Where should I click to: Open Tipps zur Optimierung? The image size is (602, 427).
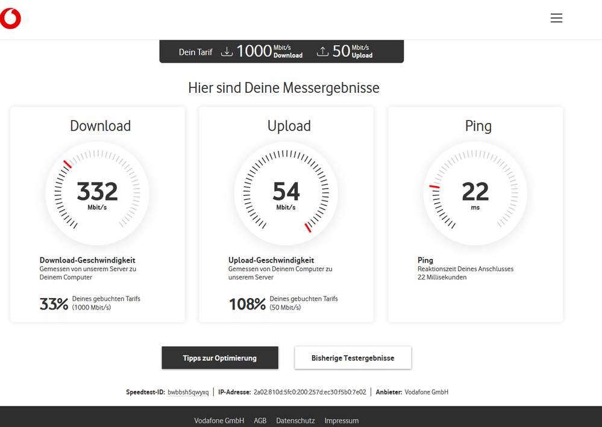(x=220, y=358)
